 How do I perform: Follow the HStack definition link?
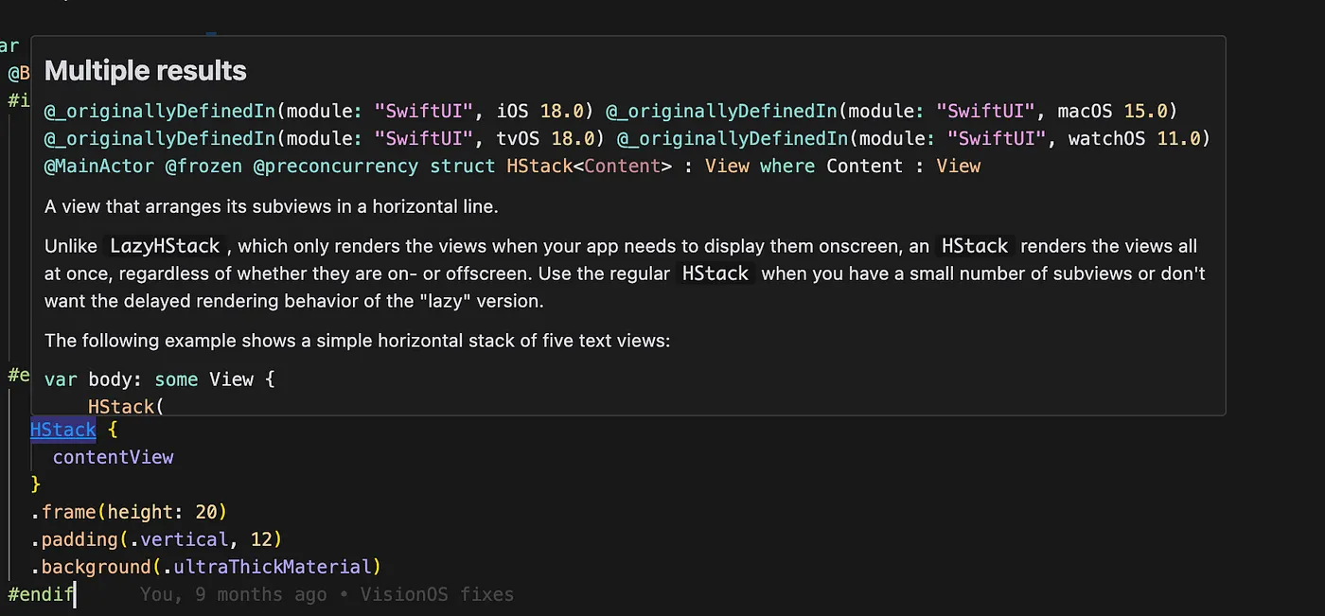point(62,430)
